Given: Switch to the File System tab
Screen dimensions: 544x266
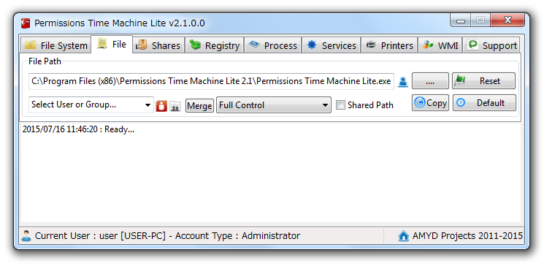Looking at the screenshot, I should [x=55, y=45].
